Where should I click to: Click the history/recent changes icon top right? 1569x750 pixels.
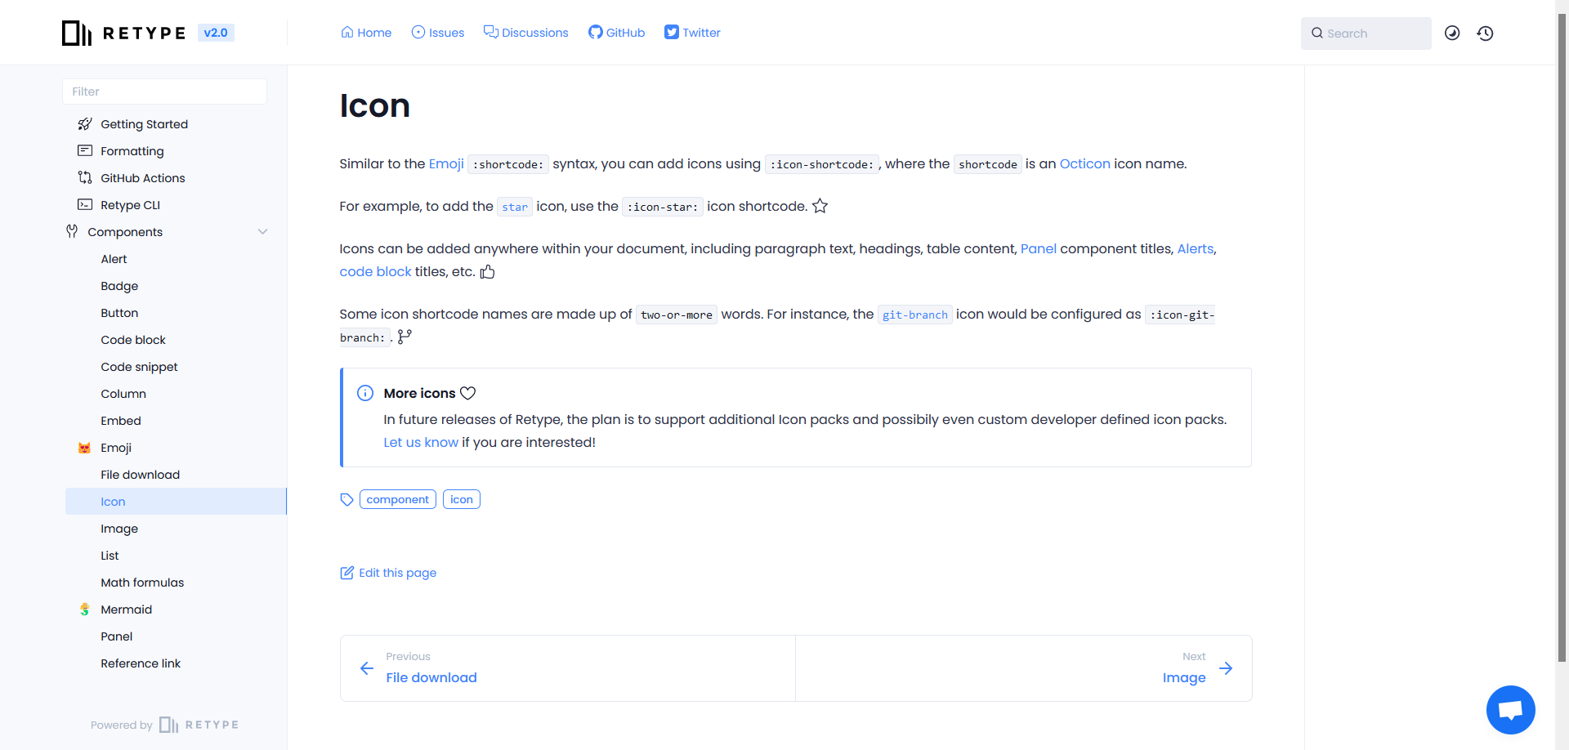1486,33
